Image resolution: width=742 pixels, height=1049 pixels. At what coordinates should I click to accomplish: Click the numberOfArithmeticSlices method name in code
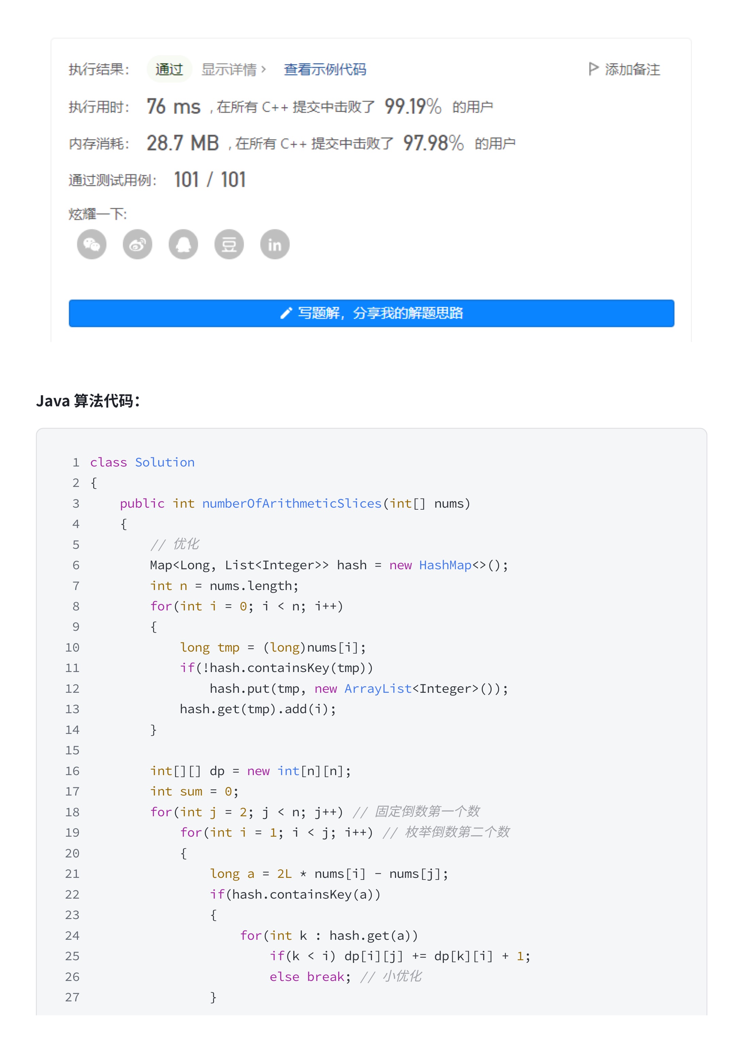pos(292,503)
